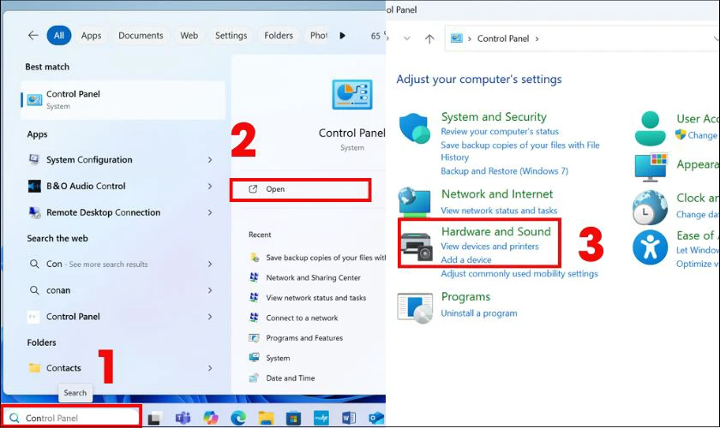Go back with the search panel arrow
The width and height of the screenshot is (720, 428).
(33, 35)
